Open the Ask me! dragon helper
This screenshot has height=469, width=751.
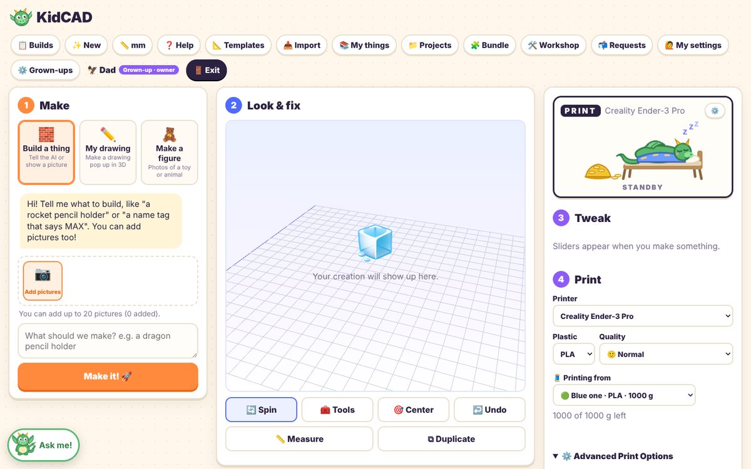43,445
